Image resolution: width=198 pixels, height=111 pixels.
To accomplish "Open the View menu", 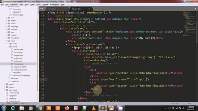I will [27, 5].
